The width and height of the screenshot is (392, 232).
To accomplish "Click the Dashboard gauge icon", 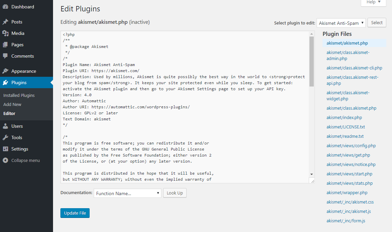I will 5,7.
